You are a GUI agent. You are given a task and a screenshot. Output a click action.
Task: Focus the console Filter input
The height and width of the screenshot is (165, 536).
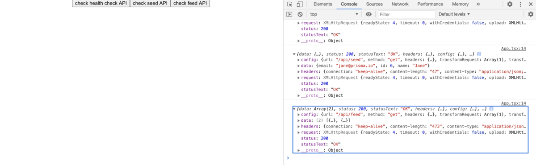coord(406,14)
